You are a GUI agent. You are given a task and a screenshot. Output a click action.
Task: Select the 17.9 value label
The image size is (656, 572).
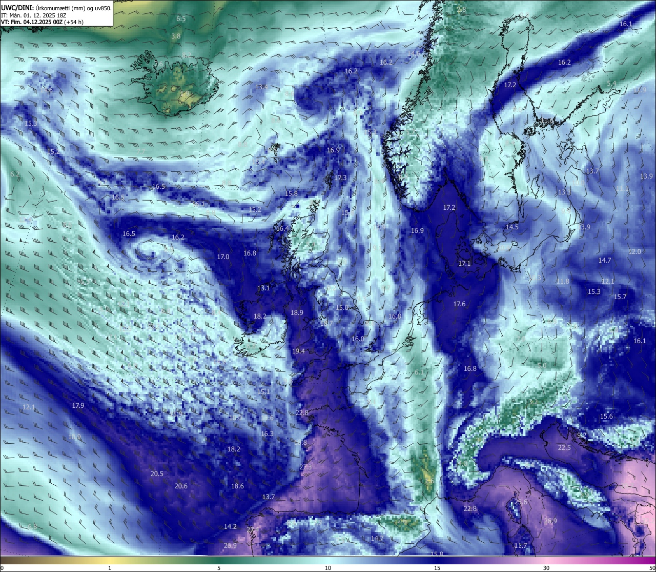[78, 405]
